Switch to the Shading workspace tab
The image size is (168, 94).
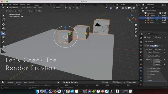pos(82,5)
